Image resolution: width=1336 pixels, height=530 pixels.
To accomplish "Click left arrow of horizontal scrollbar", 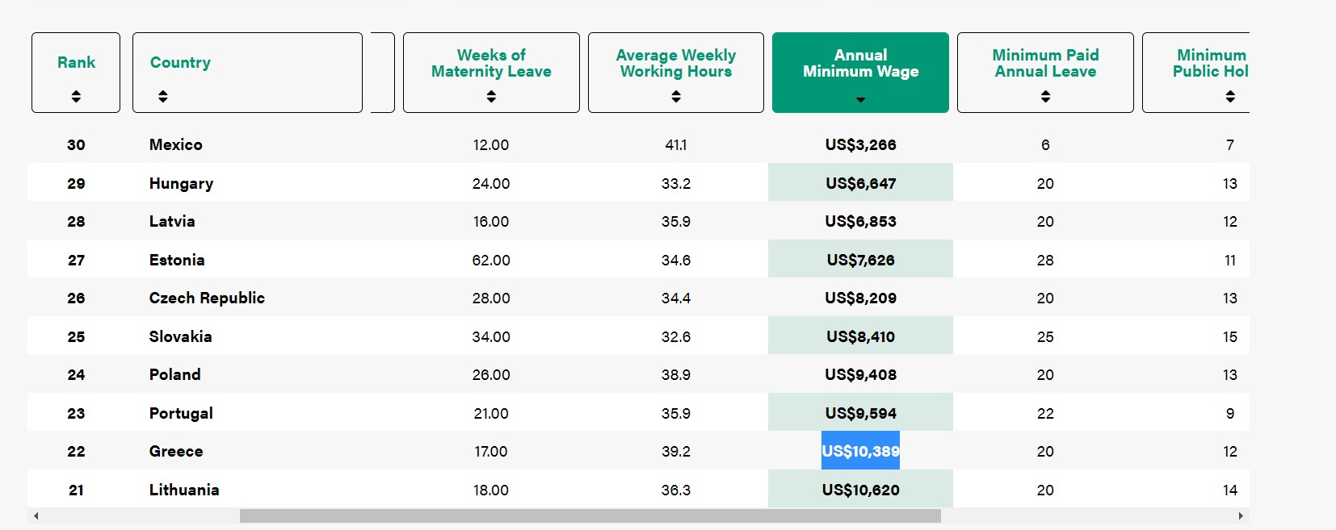I will (x=36, y=515).
